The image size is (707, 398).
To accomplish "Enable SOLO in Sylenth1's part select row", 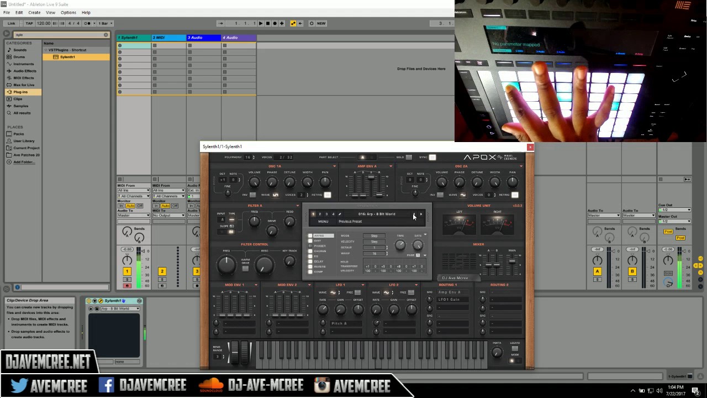I will pos(408,157).
